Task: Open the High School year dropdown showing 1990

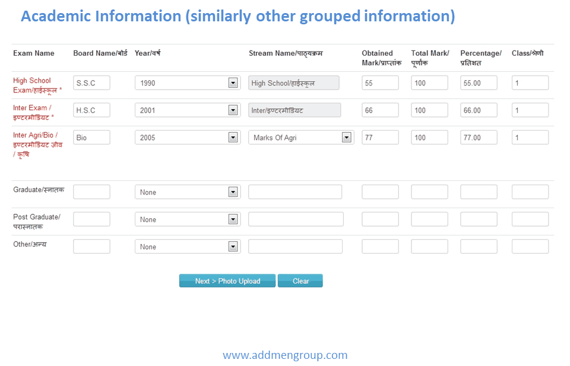Action: [x=187, y=83]
